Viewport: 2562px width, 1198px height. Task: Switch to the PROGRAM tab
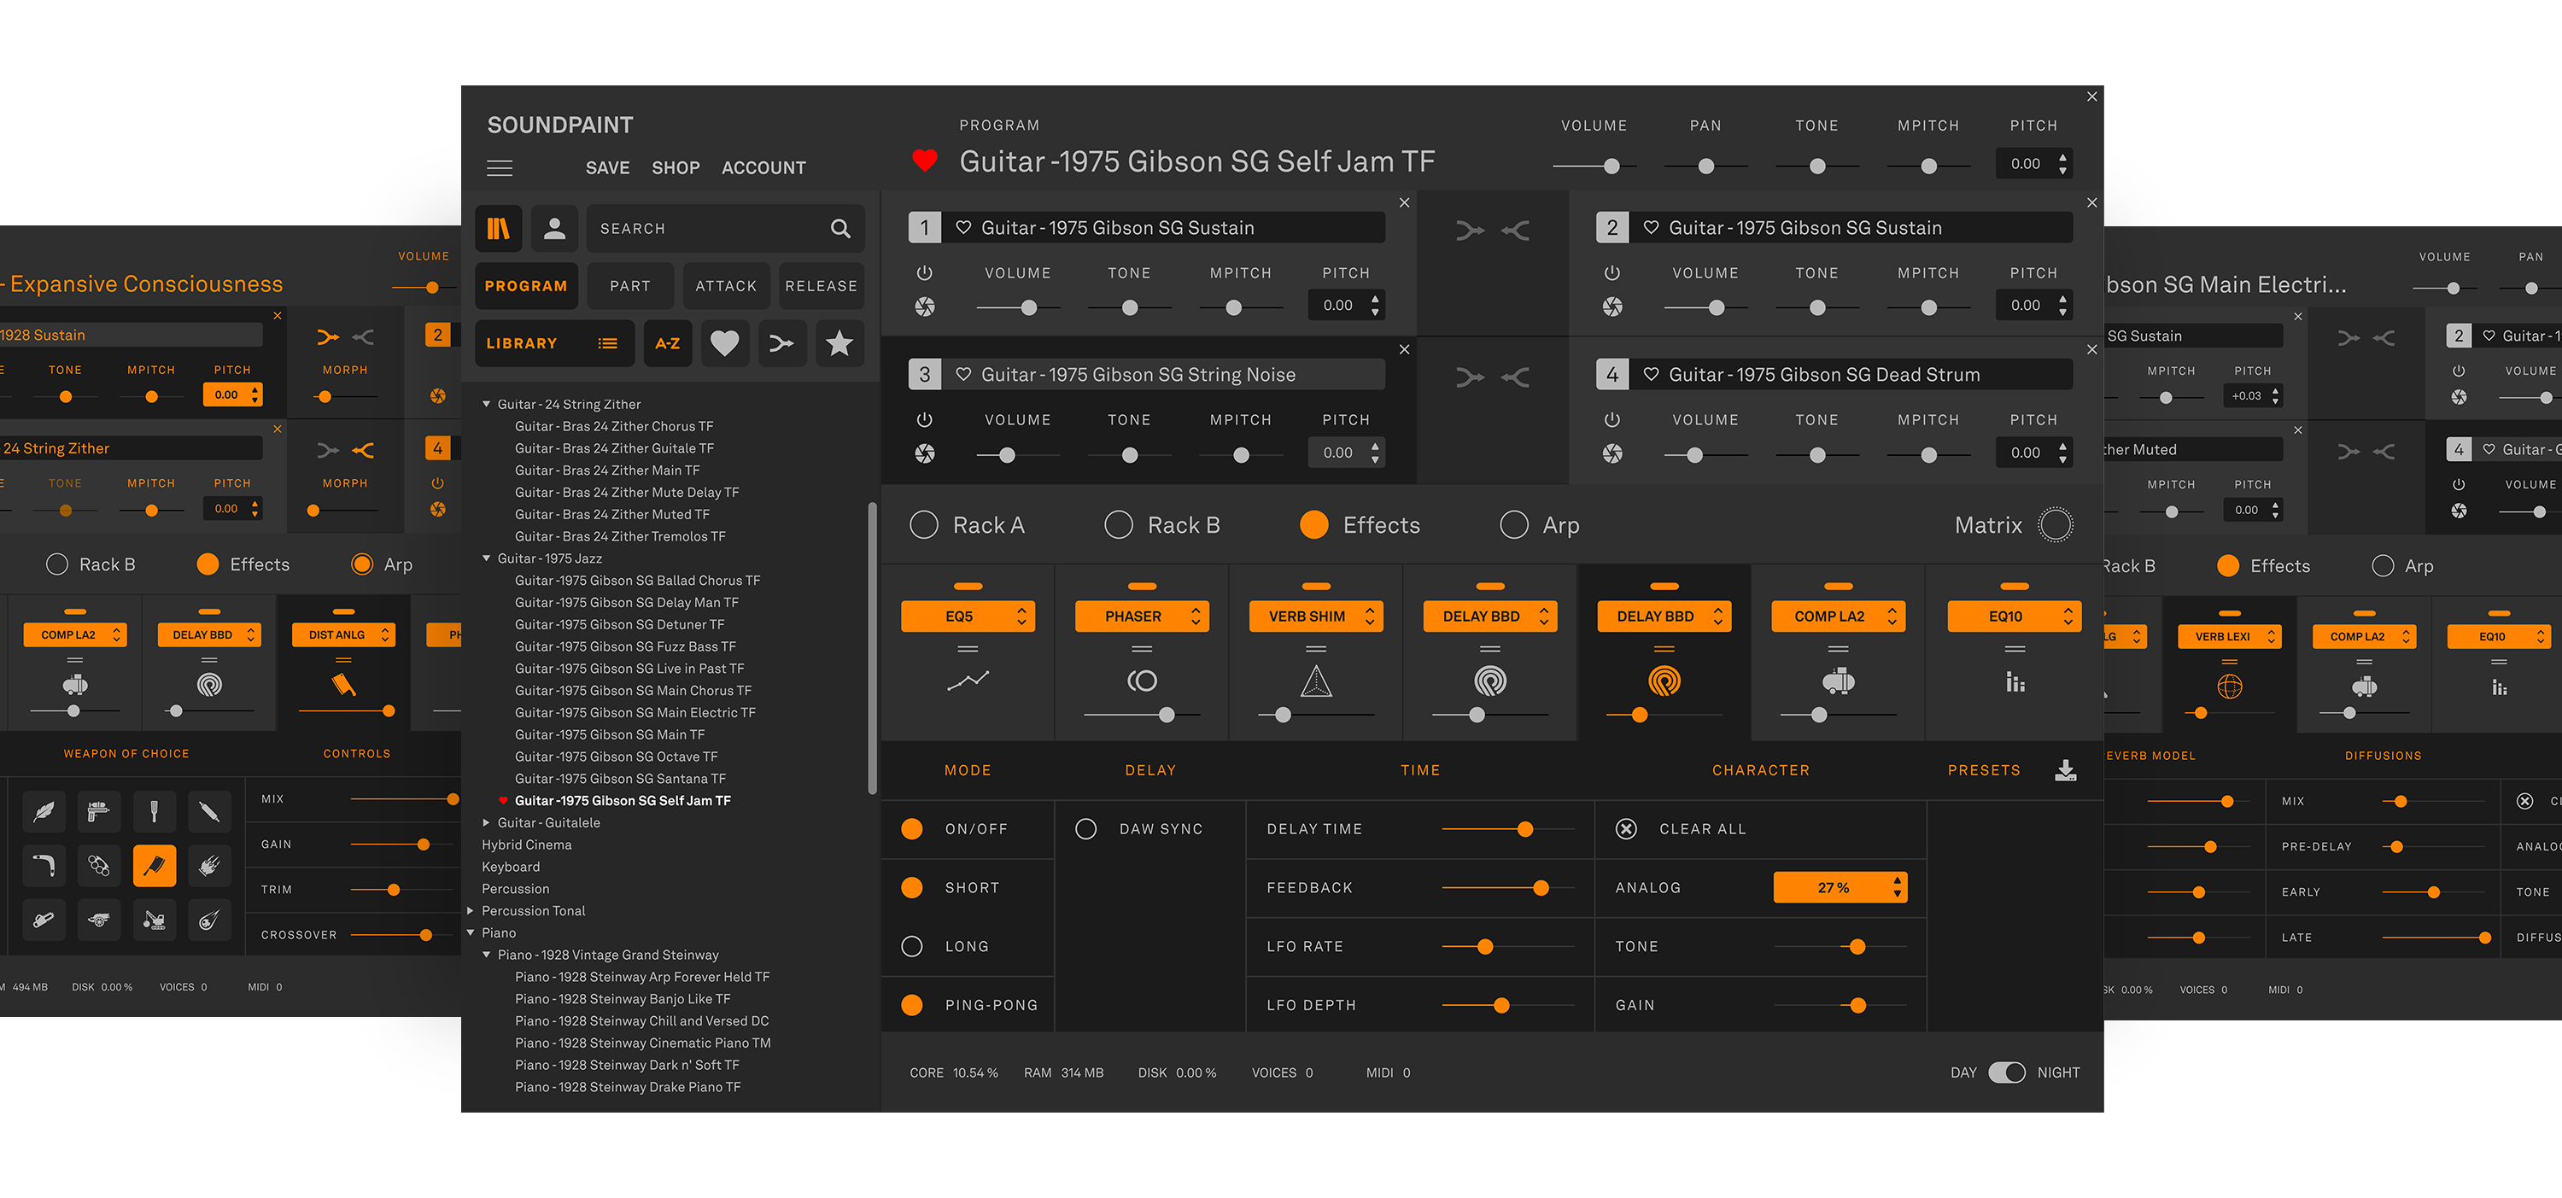[x=526, y=286]
